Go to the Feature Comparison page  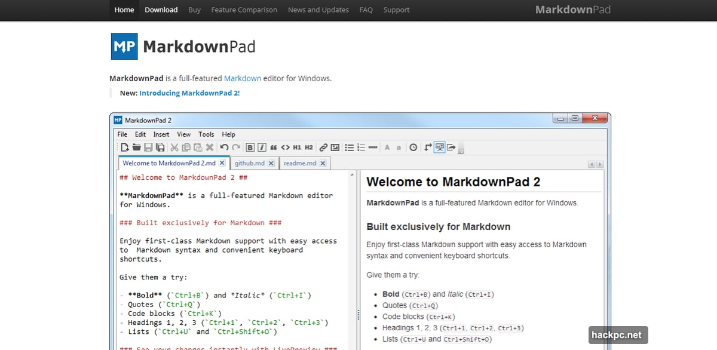[244, 10]
